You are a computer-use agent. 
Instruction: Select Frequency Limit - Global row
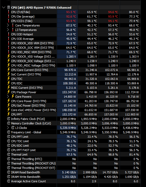point(73,132)
